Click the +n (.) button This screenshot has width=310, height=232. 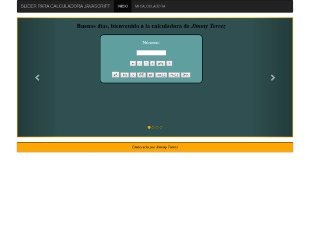(x=161, y=75)
